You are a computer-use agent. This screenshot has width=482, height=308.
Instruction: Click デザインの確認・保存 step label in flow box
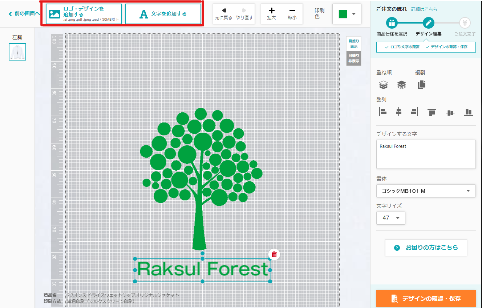click(x=446, y=47)
